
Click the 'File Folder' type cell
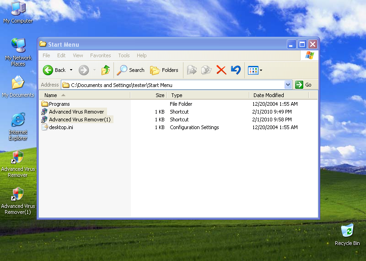pyautogui.click(x=181, y=104)
